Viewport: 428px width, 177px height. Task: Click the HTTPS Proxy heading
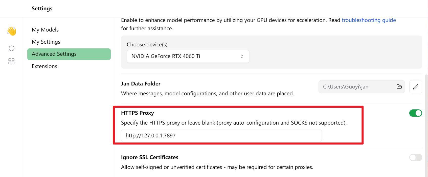coord(138,113)
